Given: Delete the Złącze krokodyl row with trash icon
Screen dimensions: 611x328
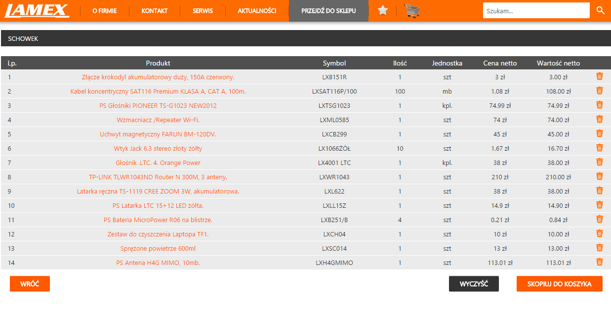Looking at the screenshot, I should point(600,76).
